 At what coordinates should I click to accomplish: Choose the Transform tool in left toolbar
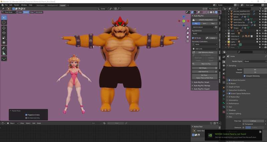(4, 43)
